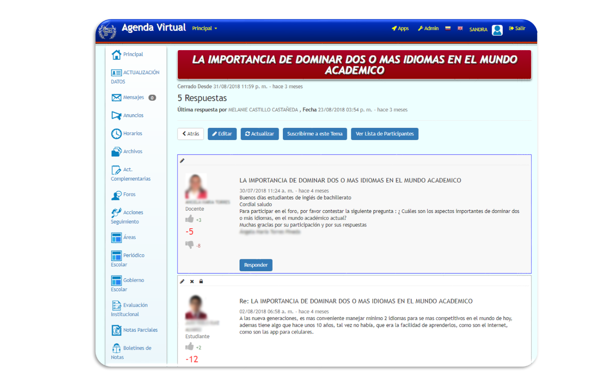604x386 pixels.
Task: Open Horarios clock icon in sidebar
Action: point(116,134)
